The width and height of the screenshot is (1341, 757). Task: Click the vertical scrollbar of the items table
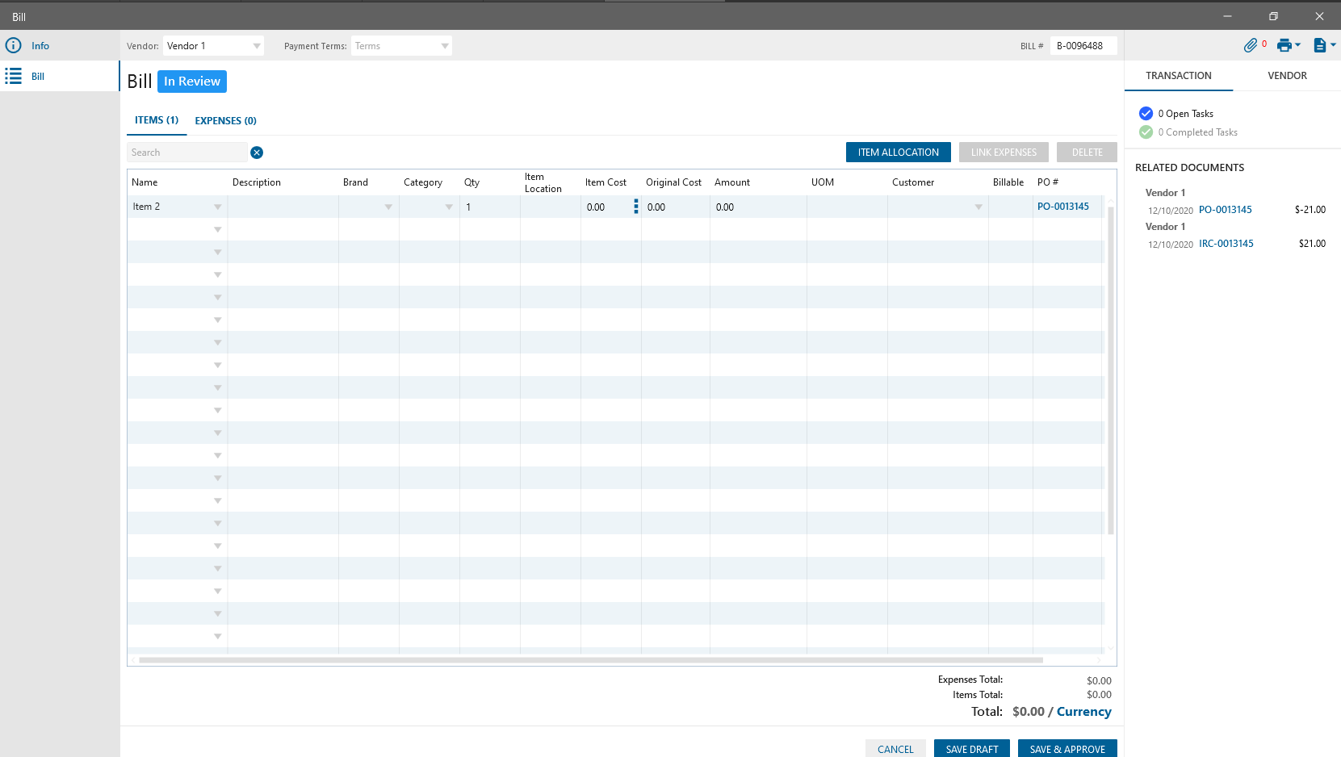click(1111, 371)
